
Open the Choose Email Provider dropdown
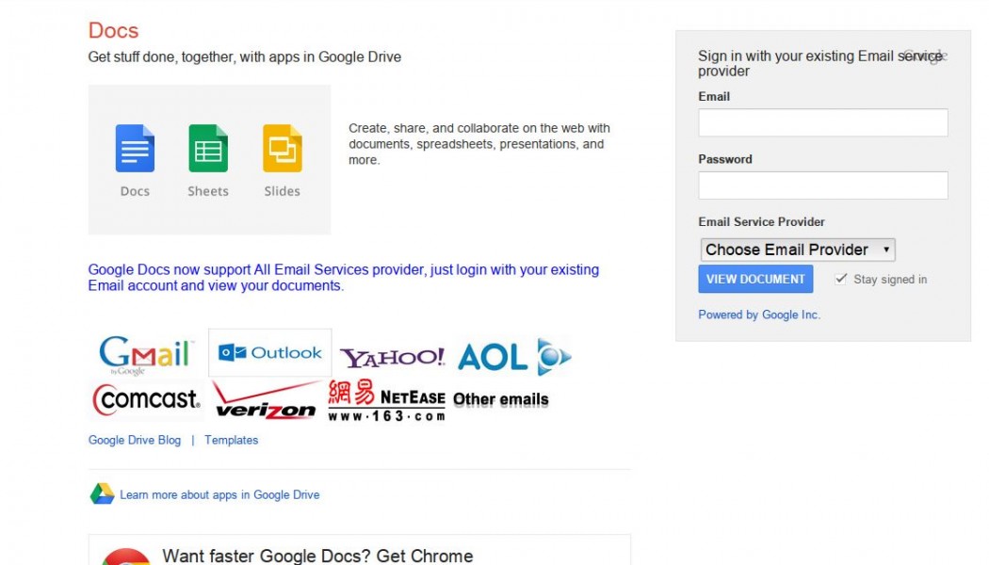(798, 250)
